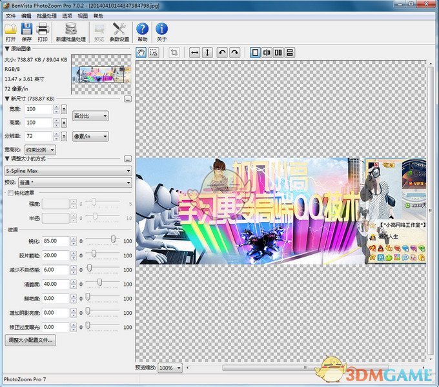Click the 帮助 help question icon
Screen dimensions: 439x387
coord(143,32)
